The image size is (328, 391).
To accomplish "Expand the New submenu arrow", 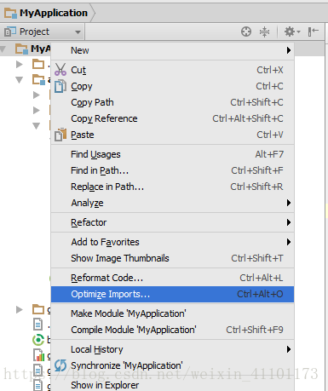I will coord(289,50).
